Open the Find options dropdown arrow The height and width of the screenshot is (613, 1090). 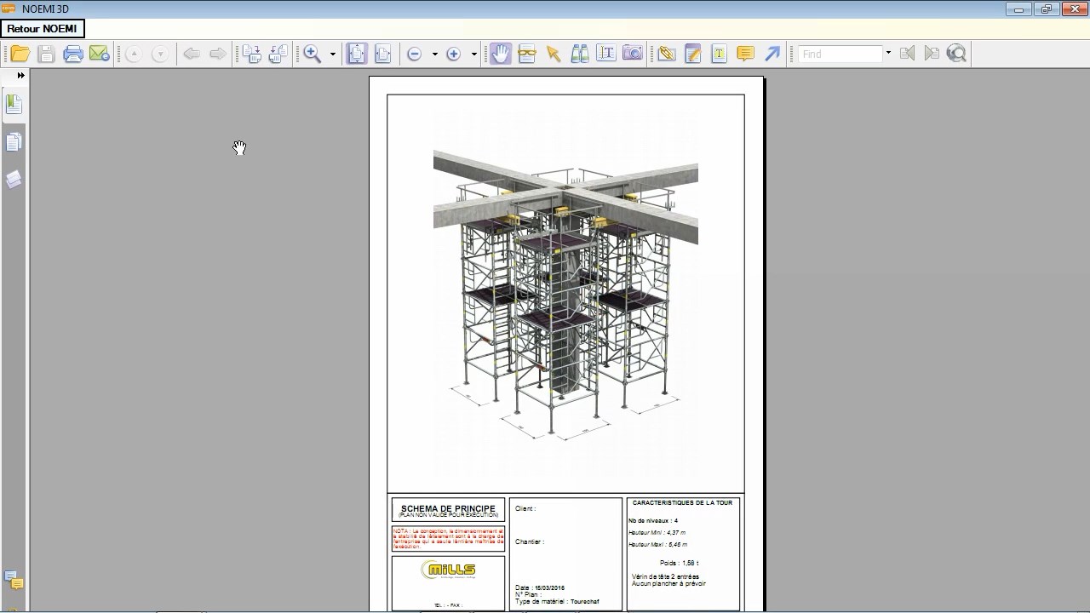click(888, 54)
